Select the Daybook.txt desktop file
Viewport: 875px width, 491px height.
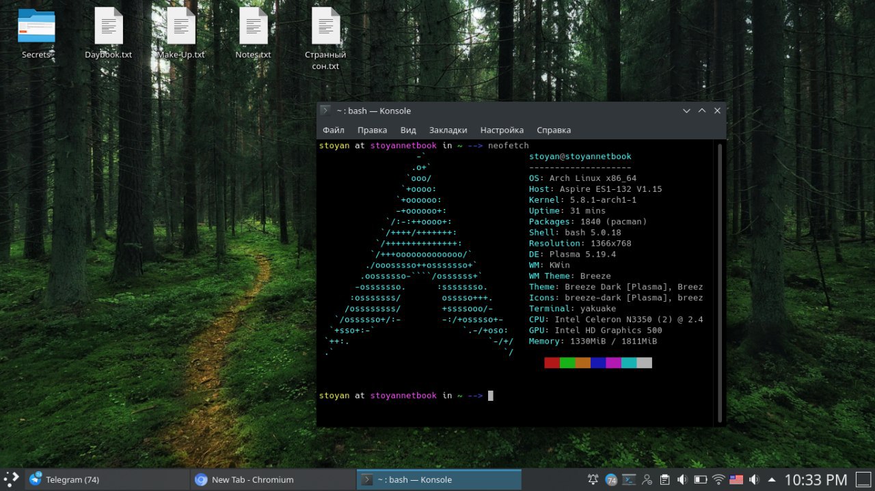pos(109,33)
